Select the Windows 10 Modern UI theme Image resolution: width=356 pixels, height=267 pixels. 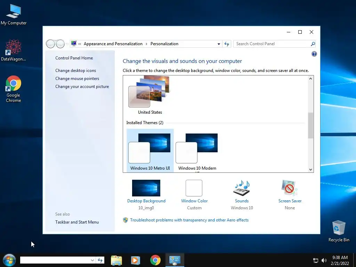[x=197, y=151]
